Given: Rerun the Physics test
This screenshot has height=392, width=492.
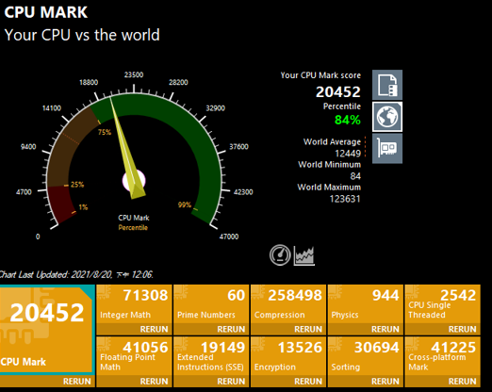Looking at the screenshot, I should click(385, 329).
